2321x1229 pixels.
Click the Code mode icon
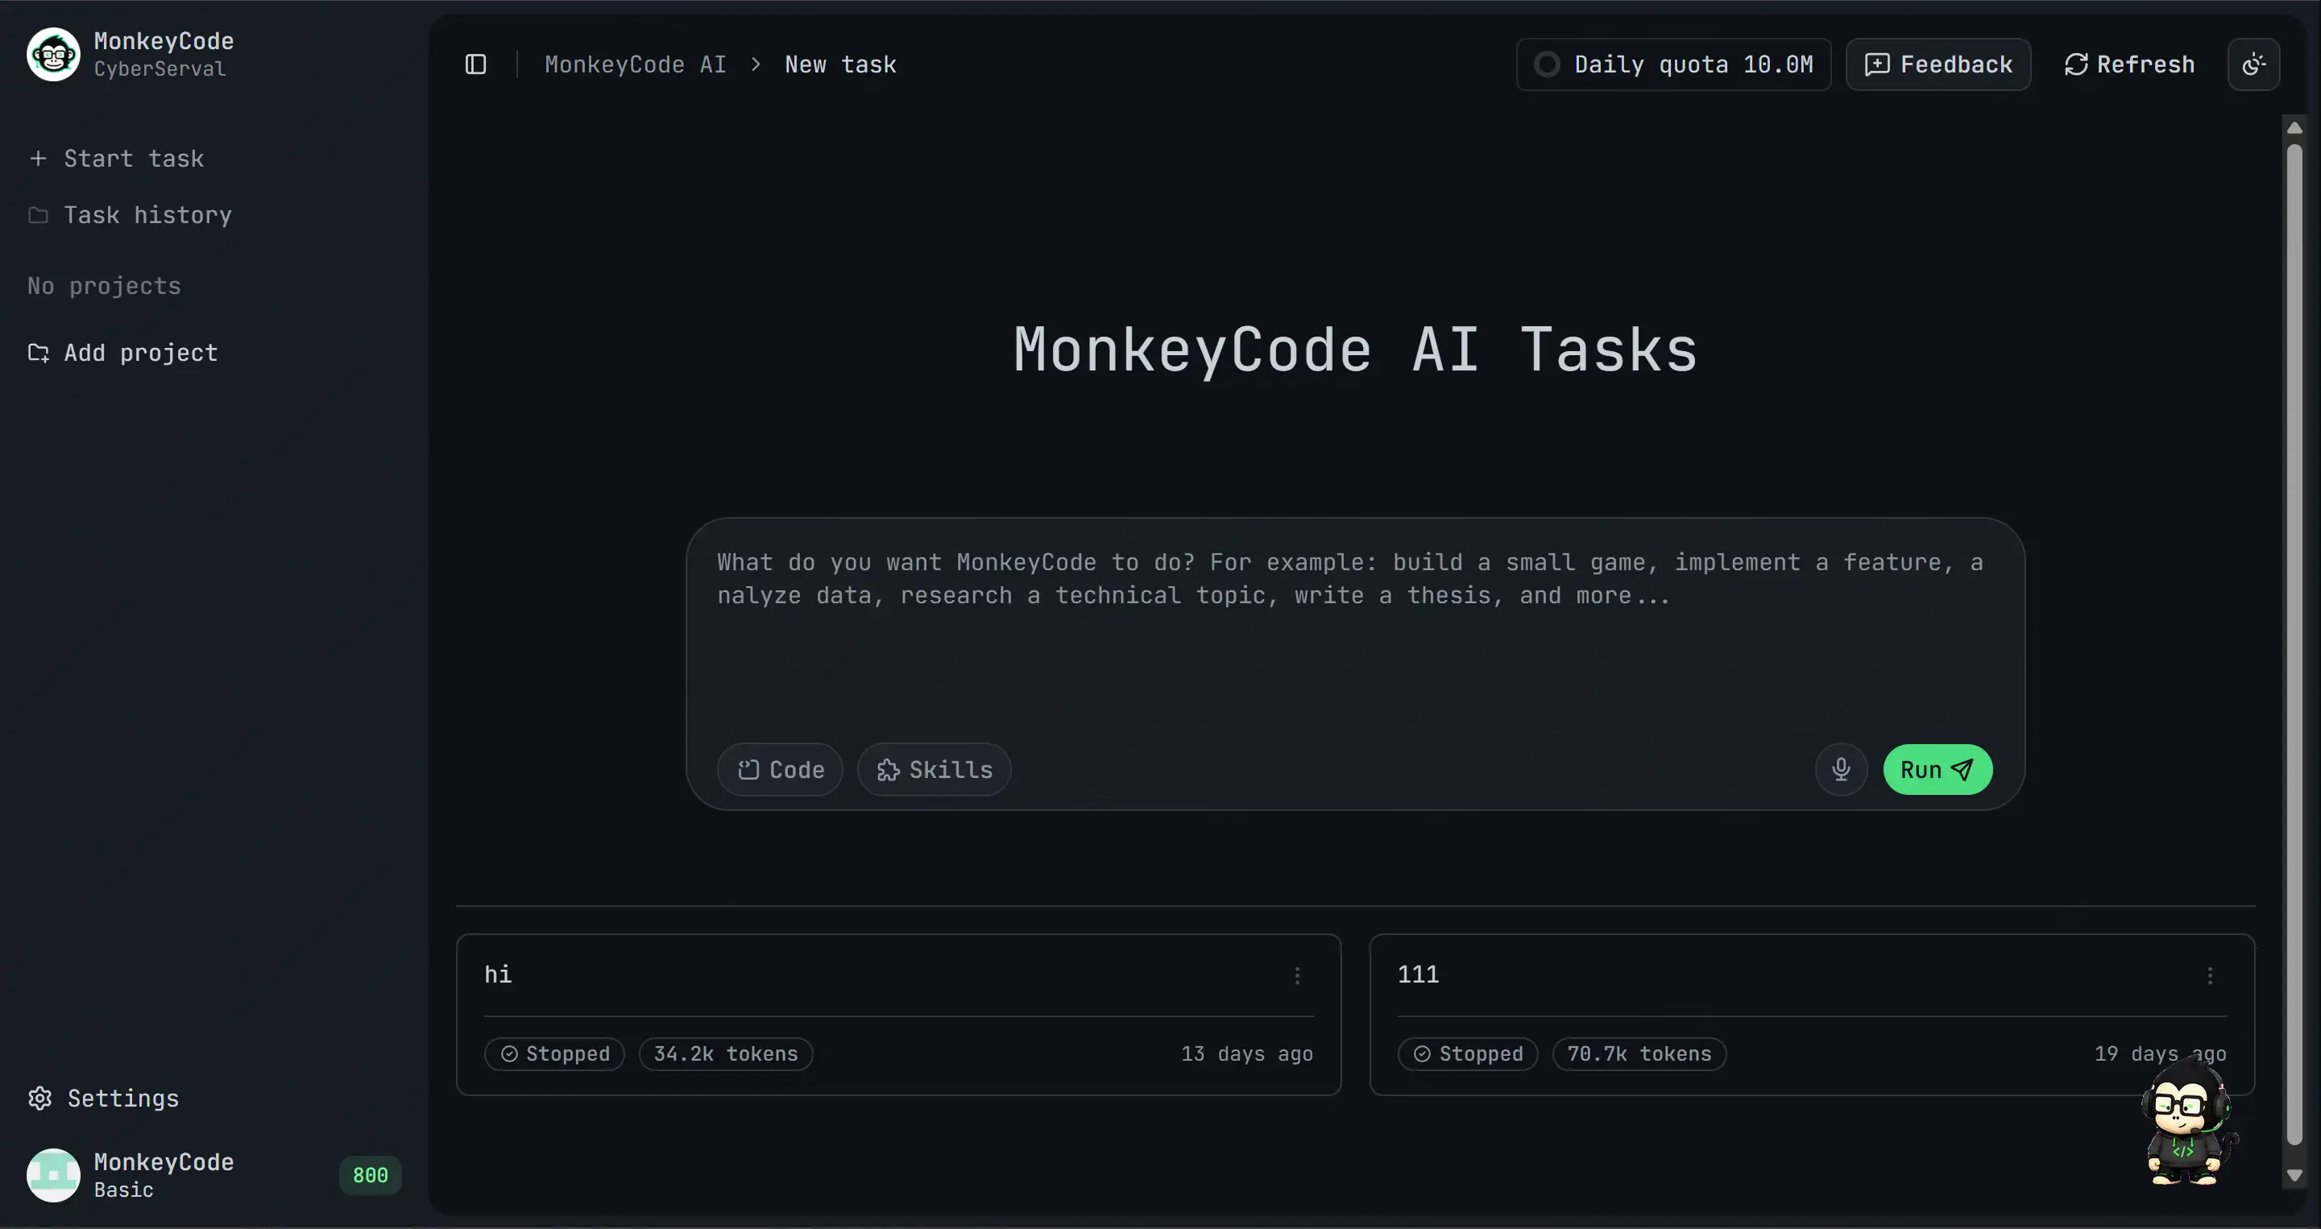click(x=748, y=769)
